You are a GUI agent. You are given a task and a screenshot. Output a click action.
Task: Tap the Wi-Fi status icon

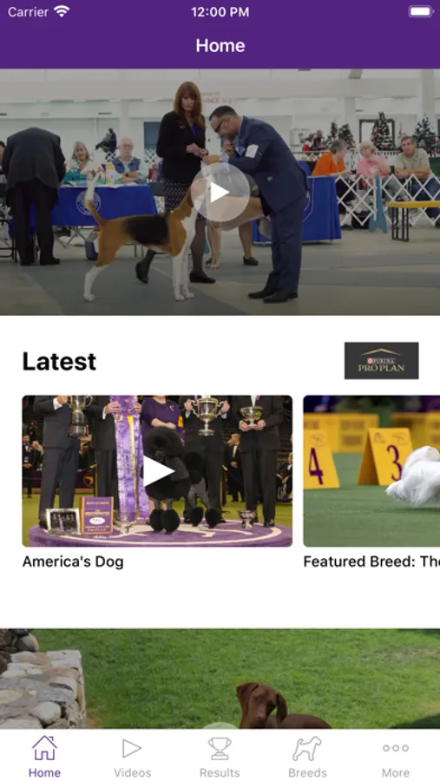pos(62,11)
